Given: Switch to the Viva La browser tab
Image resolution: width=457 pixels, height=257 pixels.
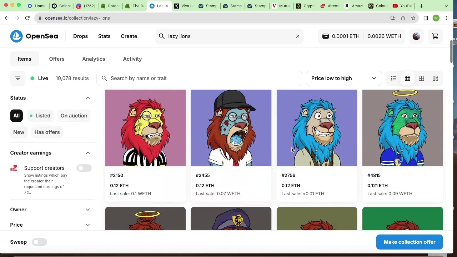Looking at the screenshot, I should point(184,6).
